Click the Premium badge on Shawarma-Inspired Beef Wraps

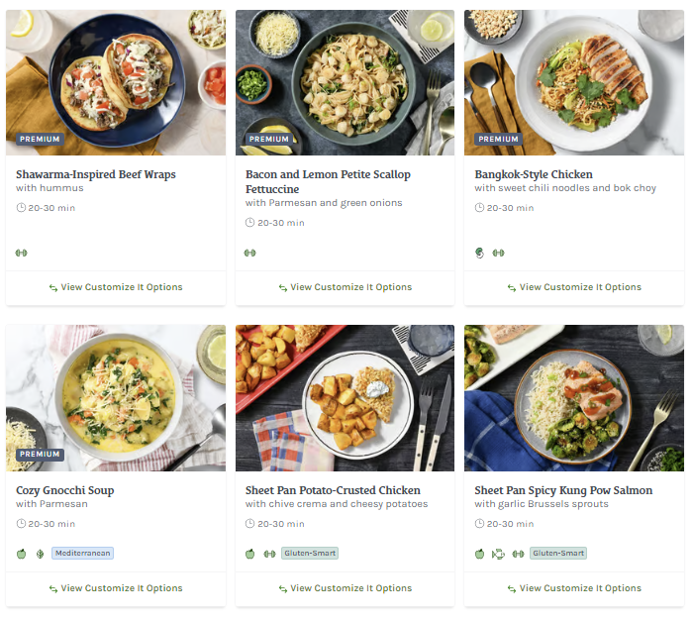[40, 140]
